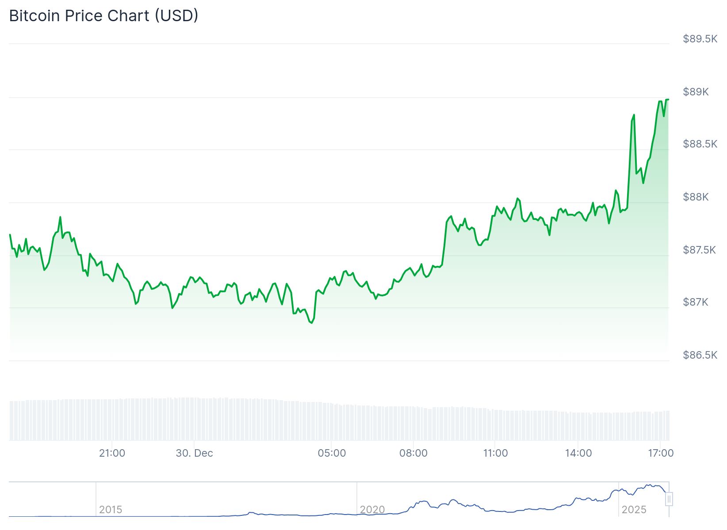
Task: Click the 11:00 time axis label
Action: [495, 453]
